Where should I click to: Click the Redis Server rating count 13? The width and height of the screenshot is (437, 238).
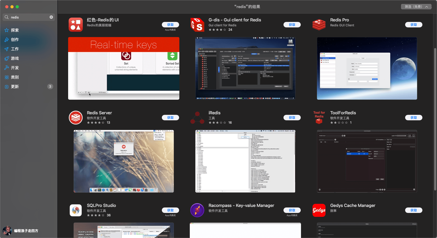(x=108, y=123)
